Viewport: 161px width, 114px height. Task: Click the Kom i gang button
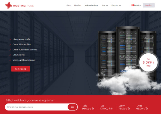(20, 69)
